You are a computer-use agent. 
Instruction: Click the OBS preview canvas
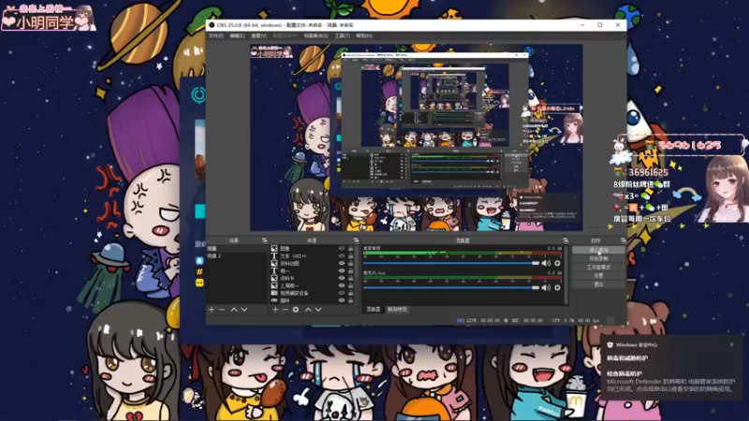[416, 138]
